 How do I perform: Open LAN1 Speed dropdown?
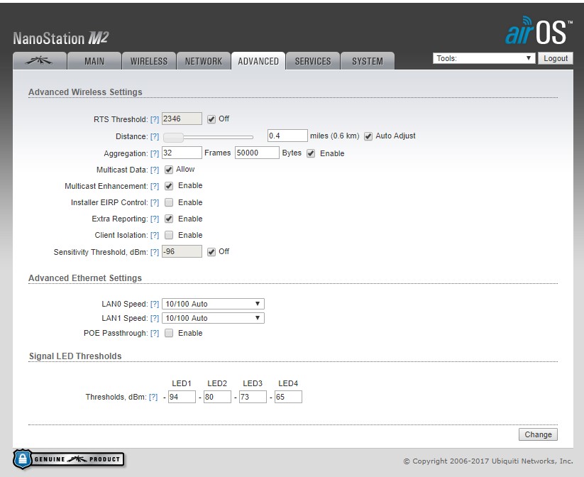click(x=213, y=318)
